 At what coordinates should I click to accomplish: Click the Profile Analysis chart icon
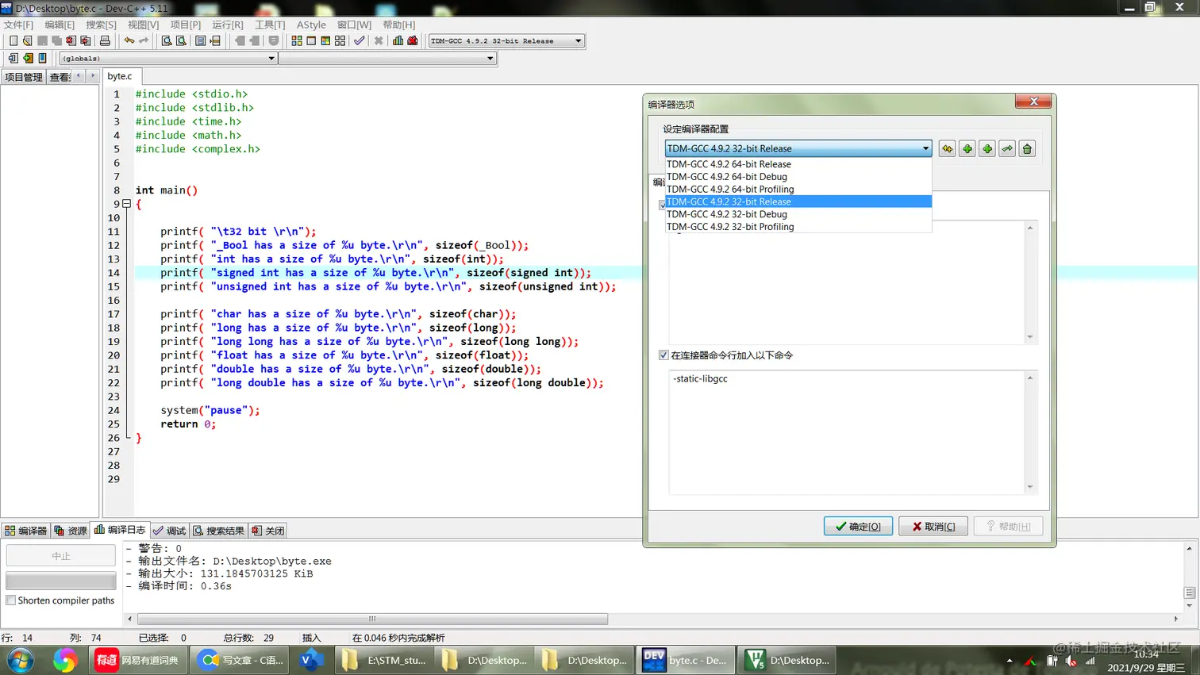pos(398,40)
